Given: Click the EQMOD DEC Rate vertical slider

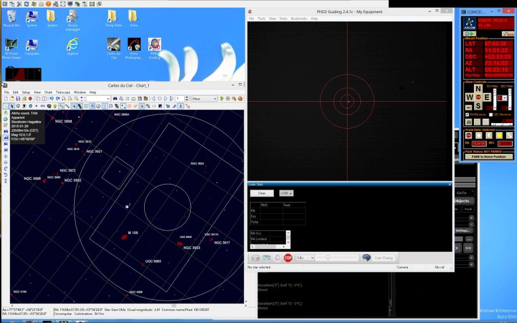Looking at the screenshot, I should tap(510, 99).
